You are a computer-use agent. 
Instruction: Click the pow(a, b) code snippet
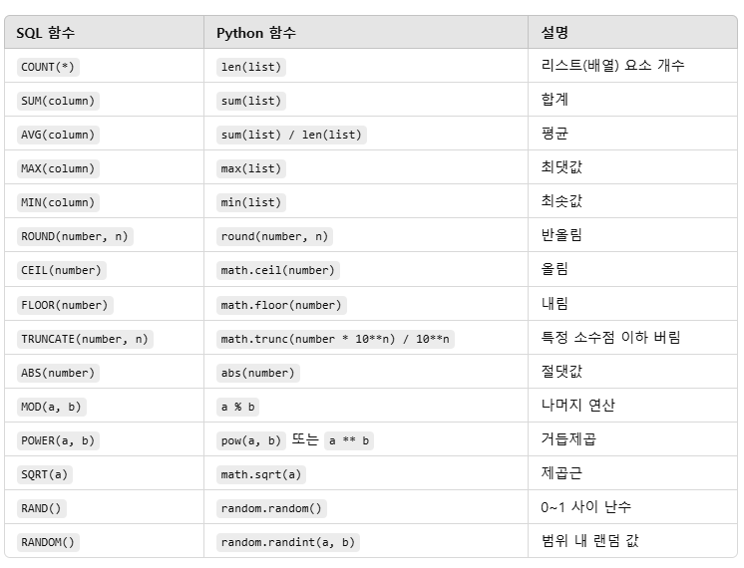coord(251,440)
